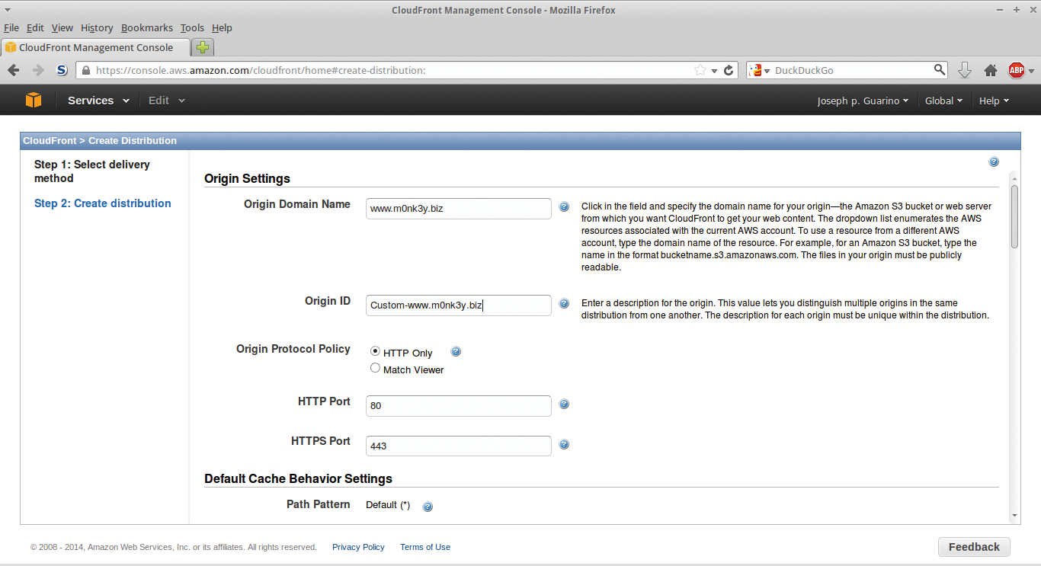Open Adblock Plus dropdown arrow
This screenshot has height=566, width=1041.
(x=1031, y=71)
